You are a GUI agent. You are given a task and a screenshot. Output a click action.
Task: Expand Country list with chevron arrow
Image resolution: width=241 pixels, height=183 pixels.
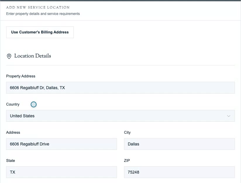click(228, 116)
